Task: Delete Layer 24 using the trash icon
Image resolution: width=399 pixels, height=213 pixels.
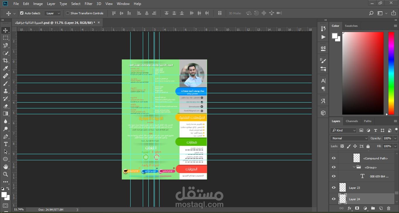Action: 388,208
